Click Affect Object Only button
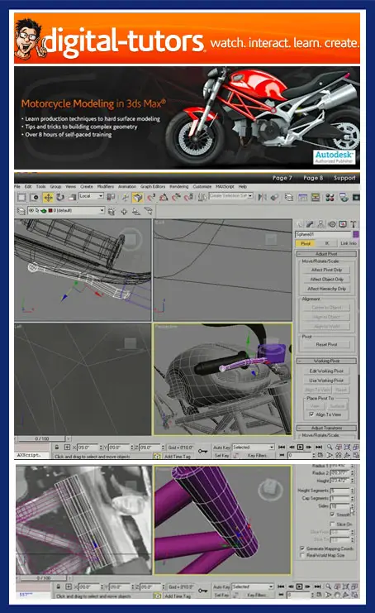375x613 pixels. click(326, 279)
